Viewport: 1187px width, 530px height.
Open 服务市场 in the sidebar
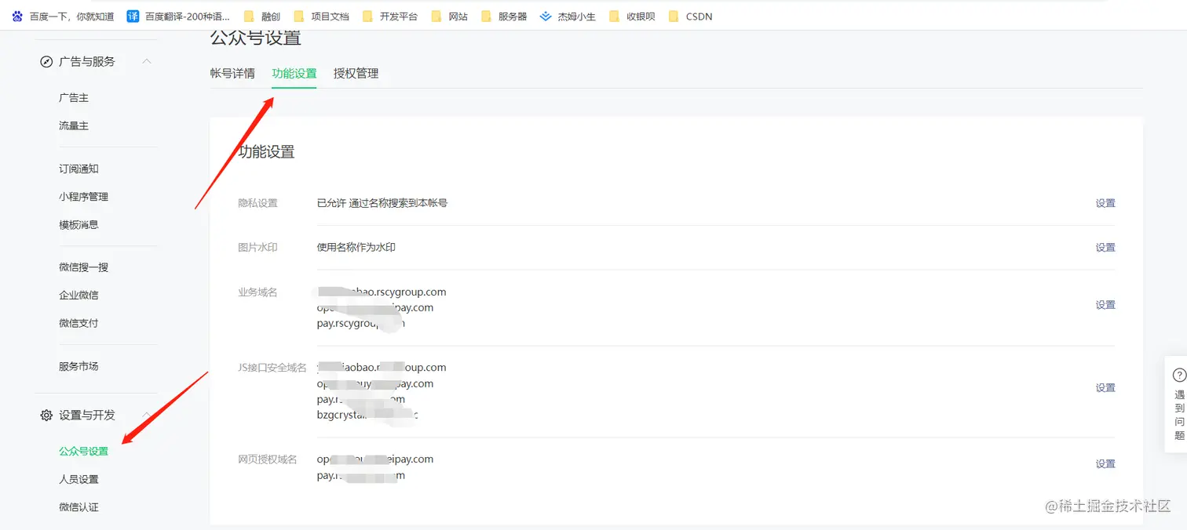tap(79, 366)
